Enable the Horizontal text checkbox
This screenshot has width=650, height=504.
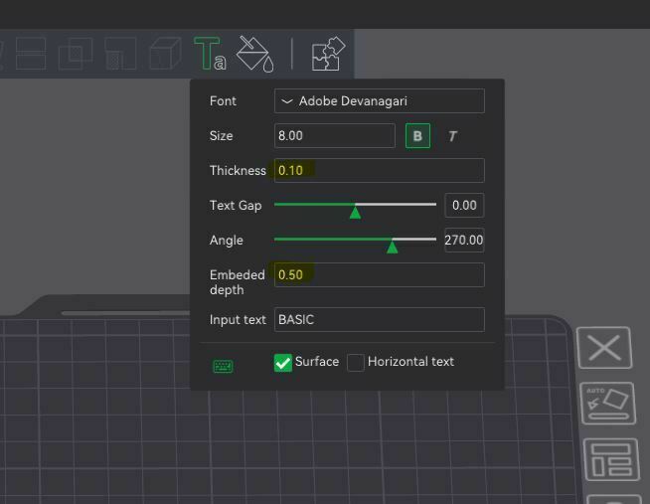pos(355,363)
